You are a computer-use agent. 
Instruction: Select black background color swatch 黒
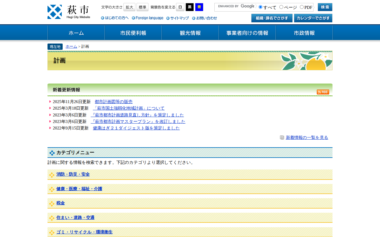tap(190, 7)
